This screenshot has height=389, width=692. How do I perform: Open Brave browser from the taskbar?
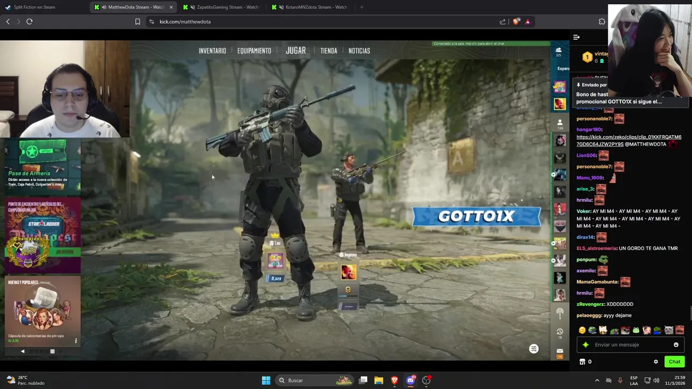[x=395, y=380]
